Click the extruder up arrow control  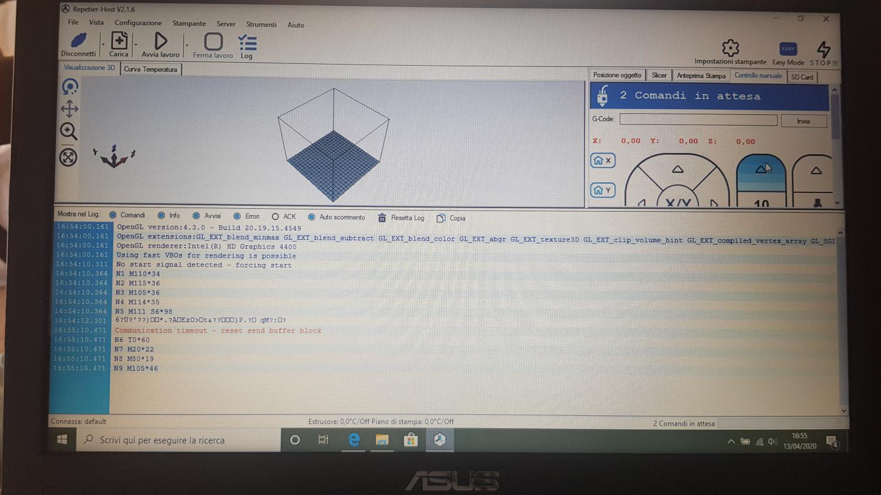coord(816,171)
